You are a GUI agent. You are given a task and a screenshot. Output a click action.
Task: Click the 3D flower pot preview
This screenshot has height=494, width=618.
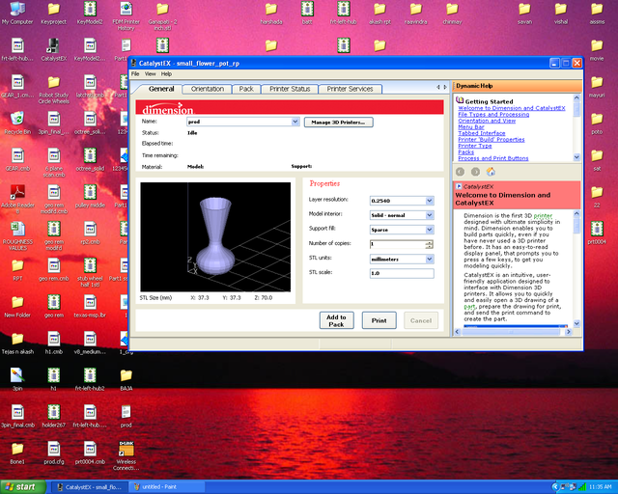click(x=215, y=236)
